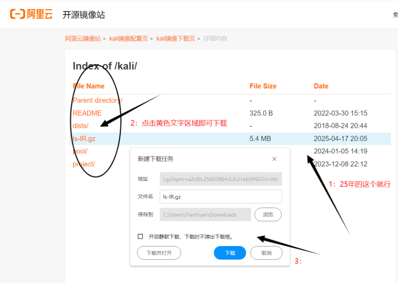The image size is (398, 283).
Task: Click the 5.4 MB size cell
Action: (260, 139)
